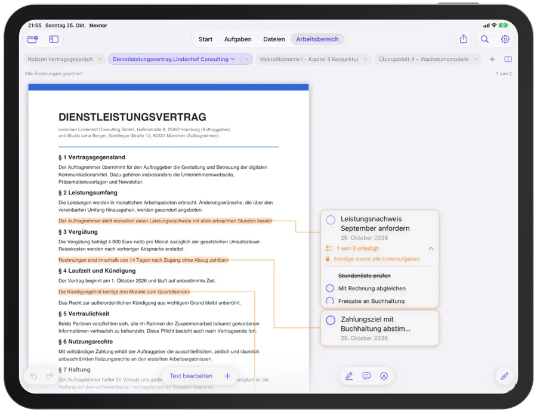
Task: Toggle the sidebar panel icon
Action: coord(54,39)
